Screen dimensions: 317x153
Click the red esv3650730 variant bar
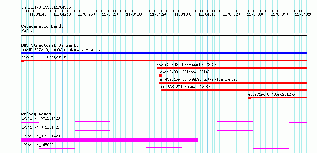click(x=232, y=68)
